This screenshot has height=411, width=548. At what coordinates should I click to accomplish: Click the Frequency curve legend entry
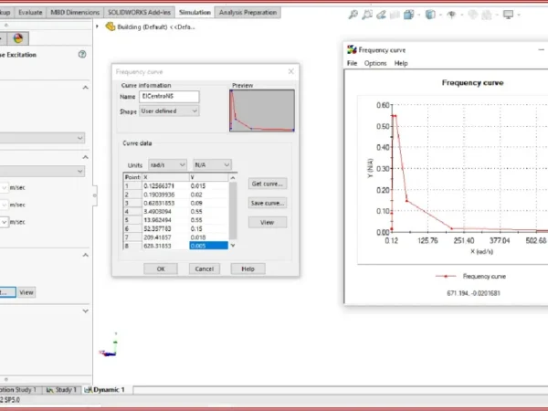(470, 276)
